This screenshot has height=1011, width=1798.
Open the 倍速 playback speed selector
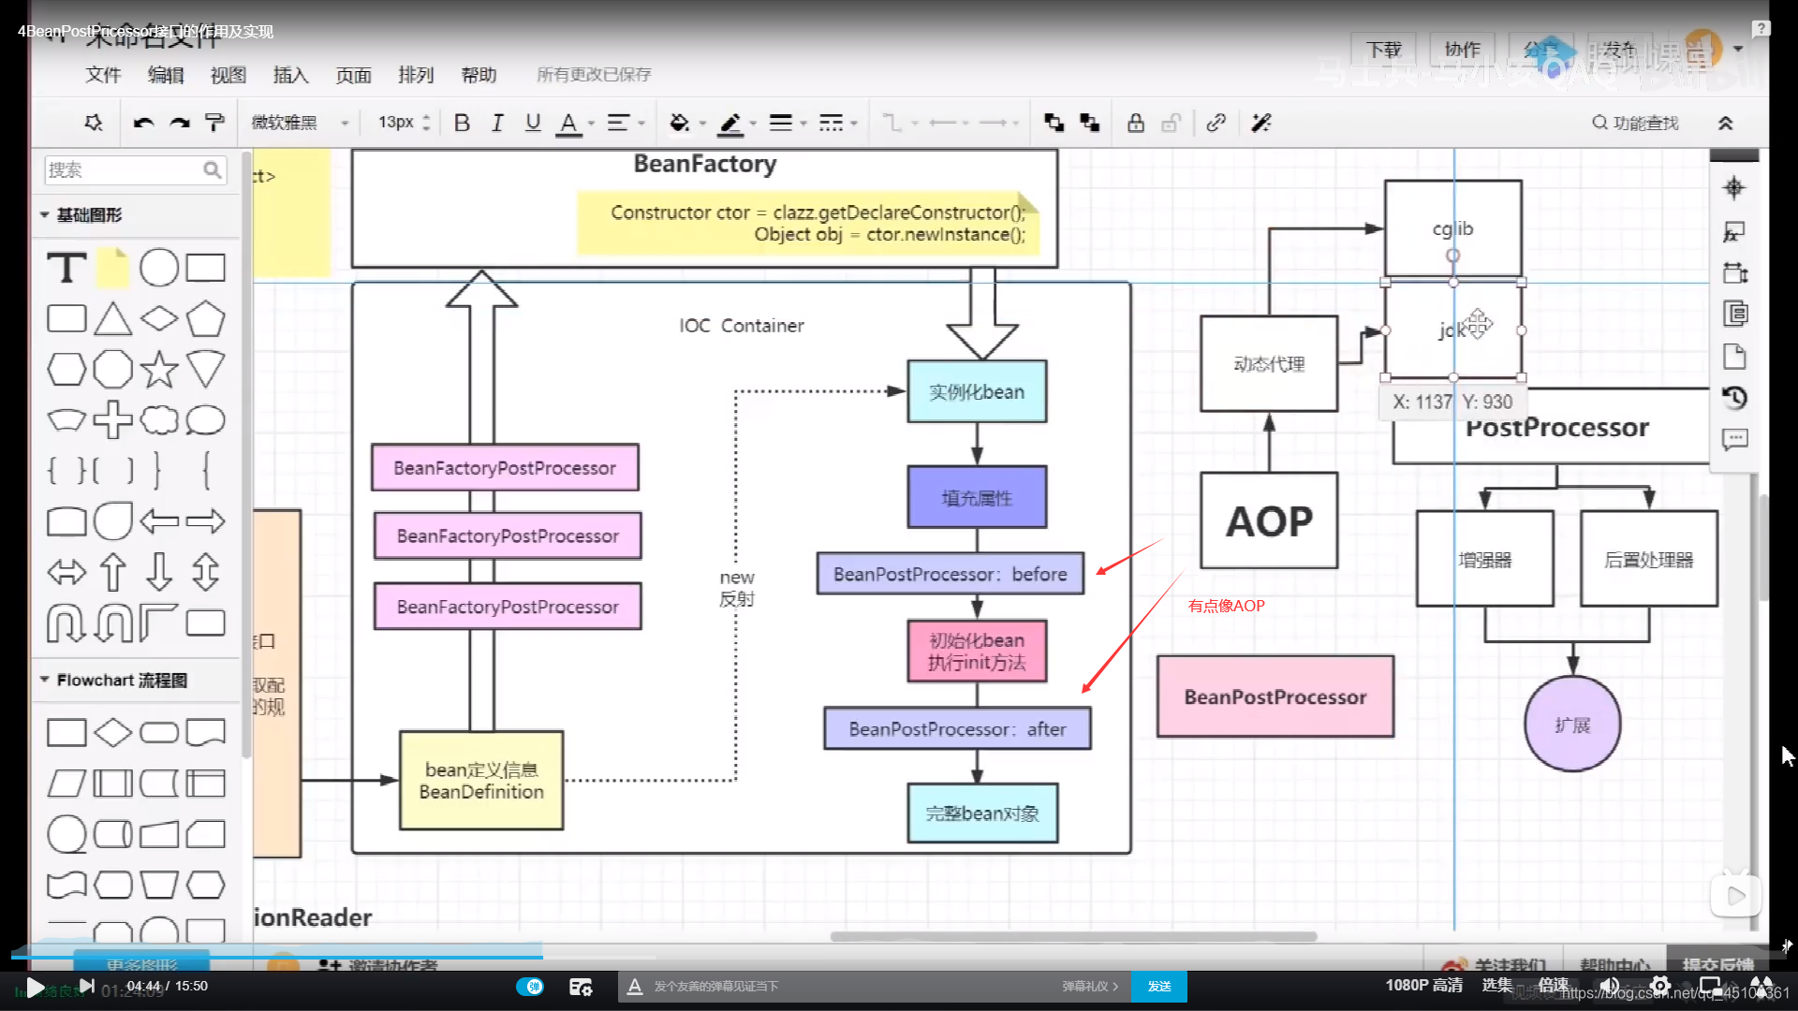pos(1554,985)
